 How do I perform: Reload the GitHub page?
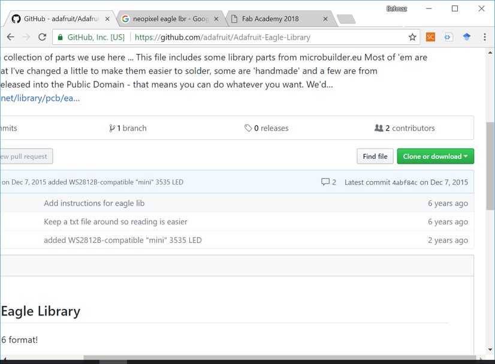(43, 37)
